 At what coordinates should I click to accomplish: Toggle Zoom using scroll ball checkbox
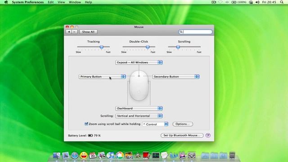86,124
